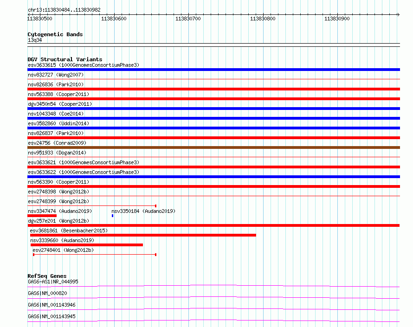Open variant nsv3339660 (Audano2019) label
This screenshot has width=413, height=327.
coord(62,240)
